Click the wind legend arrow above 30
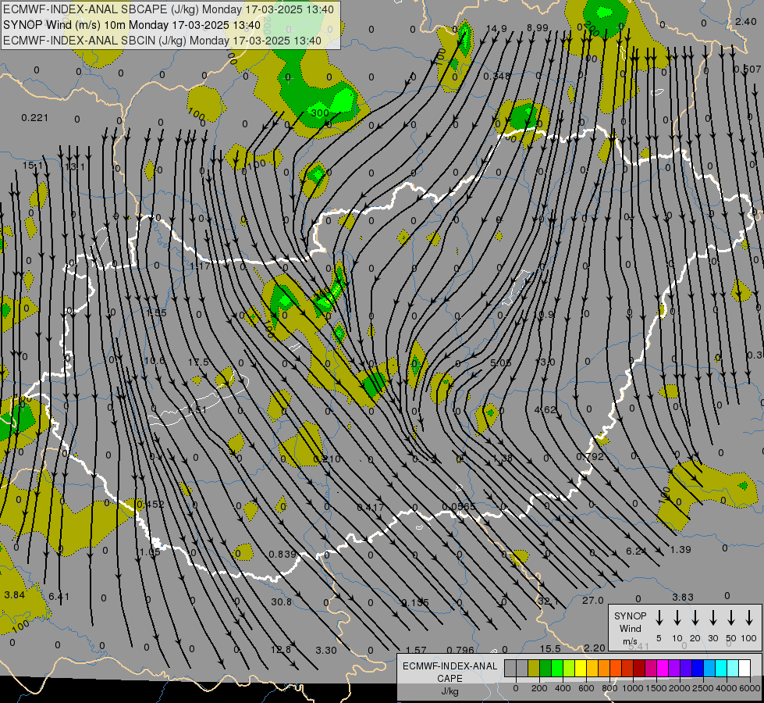The height and width of the screenshot is (703, 764). [712, 618]
